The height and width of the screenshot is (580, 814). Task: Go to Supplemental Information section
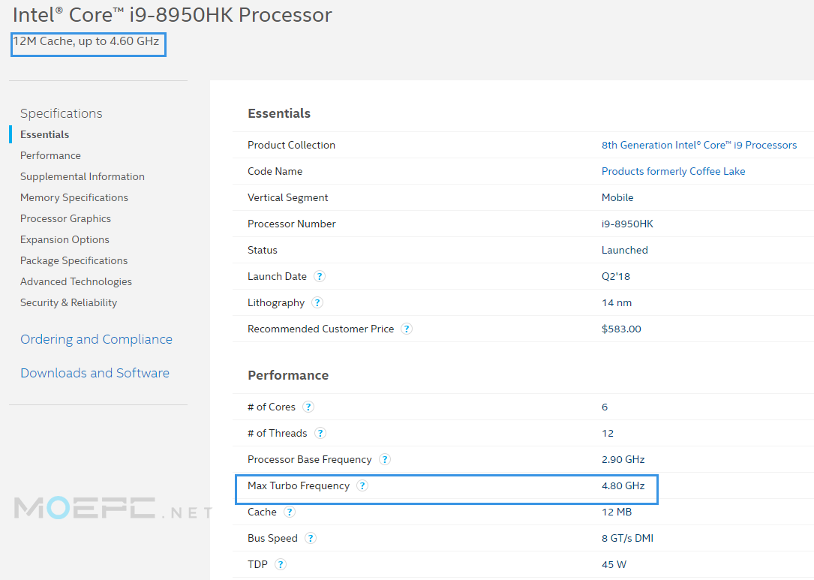pyautogui.click(x=82, y=176)
